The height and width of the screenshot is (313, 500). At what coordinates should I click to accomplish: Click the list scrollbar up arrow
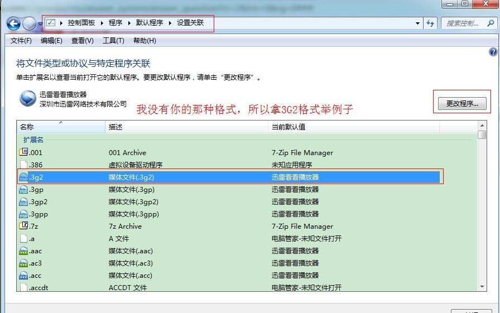tap(482, 126)
